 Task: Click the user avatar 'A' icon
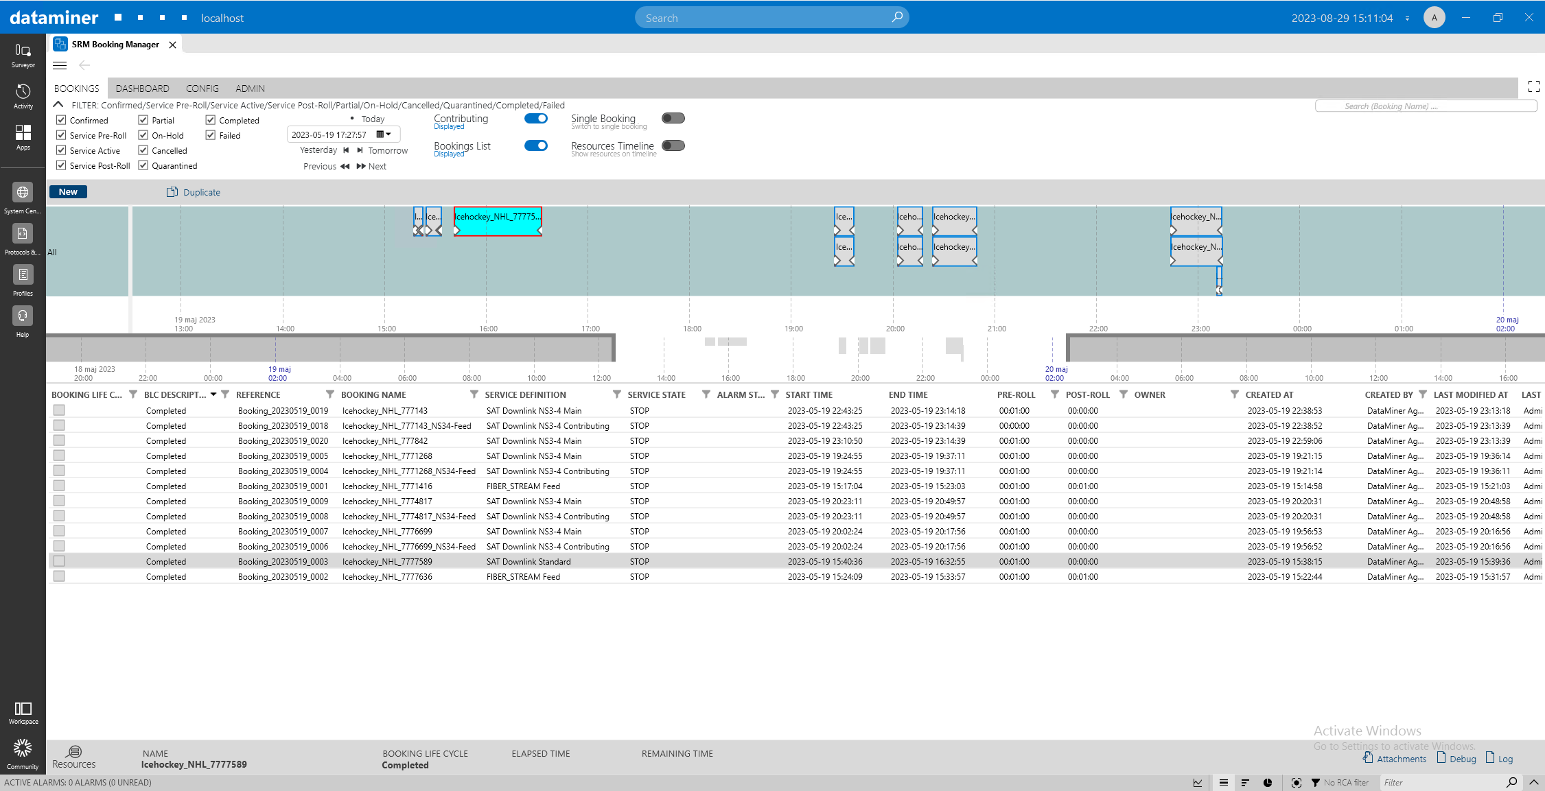pos(1434,17)
